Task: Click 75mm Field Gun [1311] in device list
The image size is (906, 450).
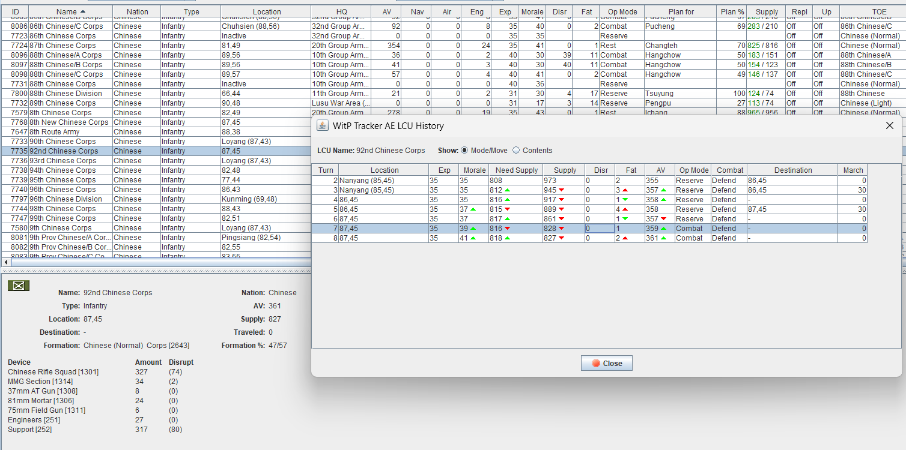Action: click(x=46, y=410)
